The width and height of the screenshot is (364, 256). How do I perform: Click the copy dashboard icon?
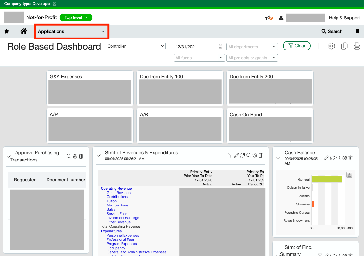[344, 46]
